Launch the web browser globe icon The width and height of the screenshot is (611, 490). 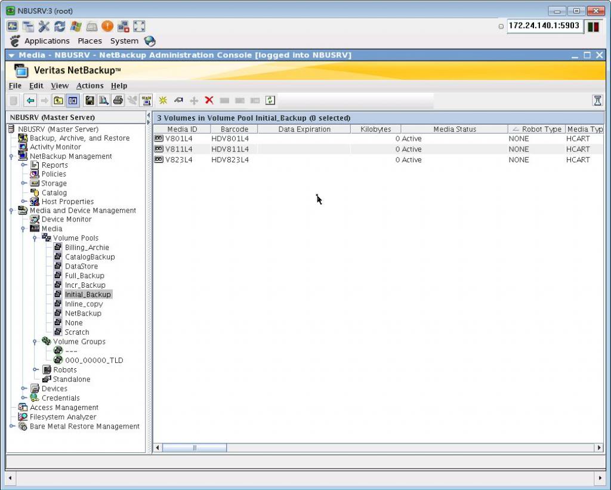tap(150, 41)
